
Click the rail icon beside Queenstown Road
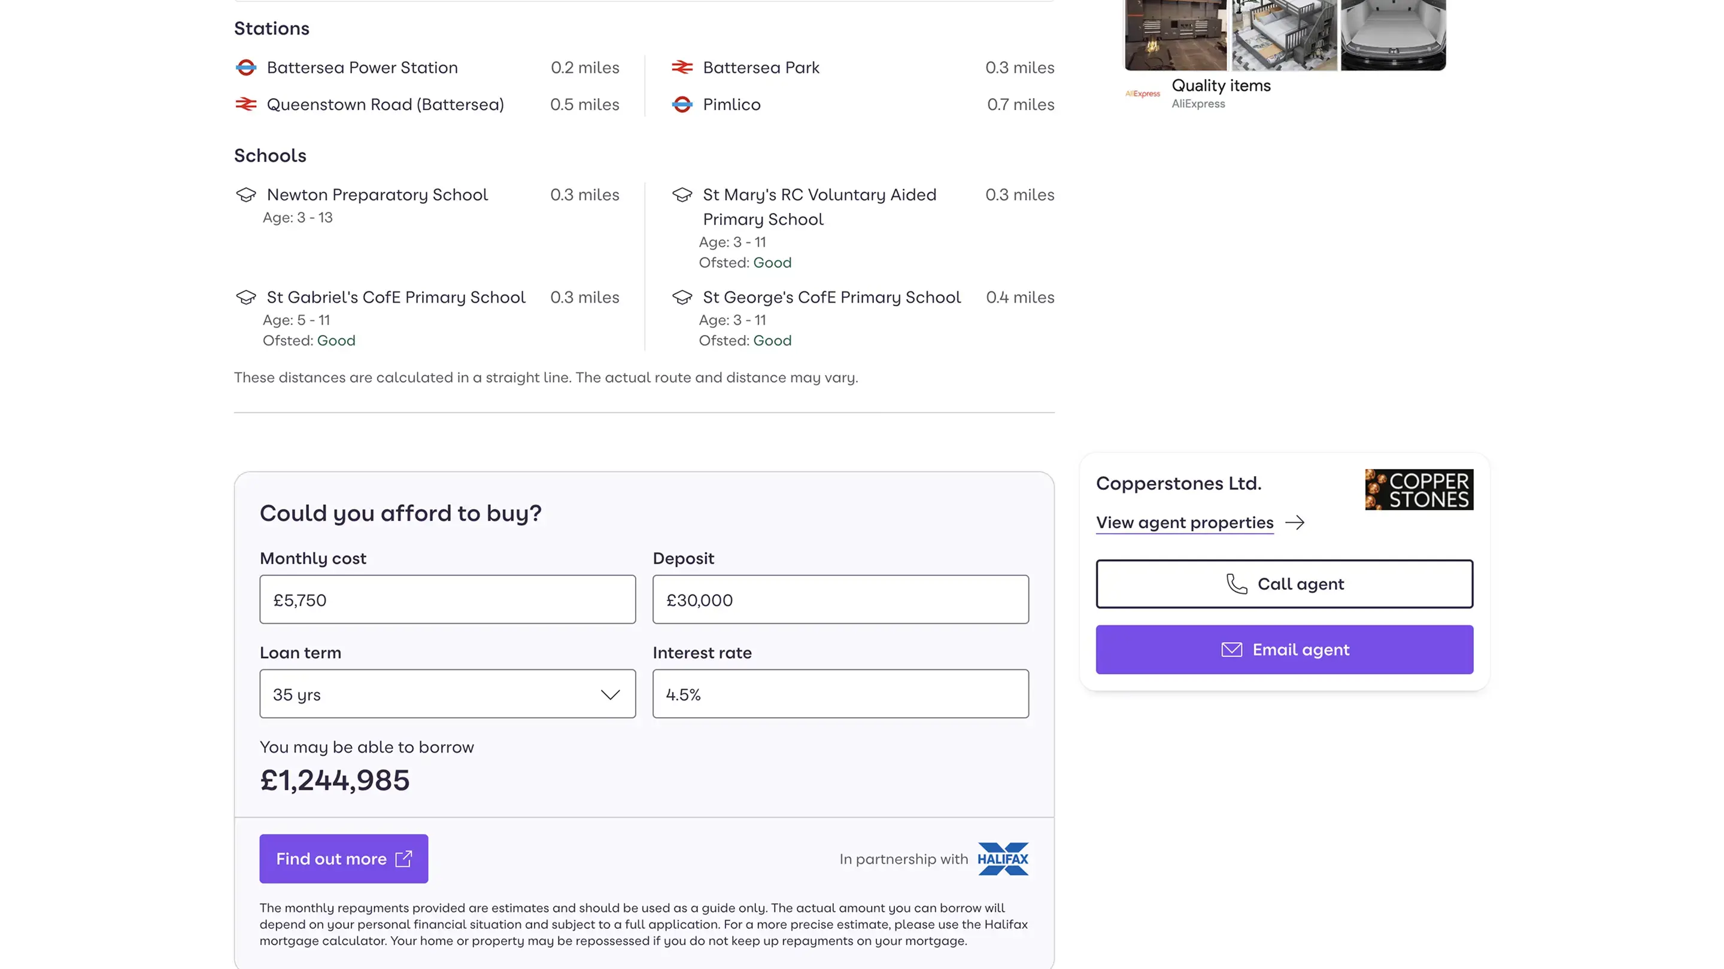[245, 104]
